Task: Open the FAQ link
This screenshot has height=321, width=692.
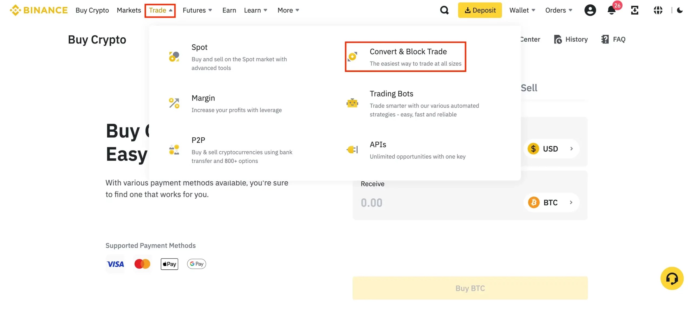Action: point(619,39)
